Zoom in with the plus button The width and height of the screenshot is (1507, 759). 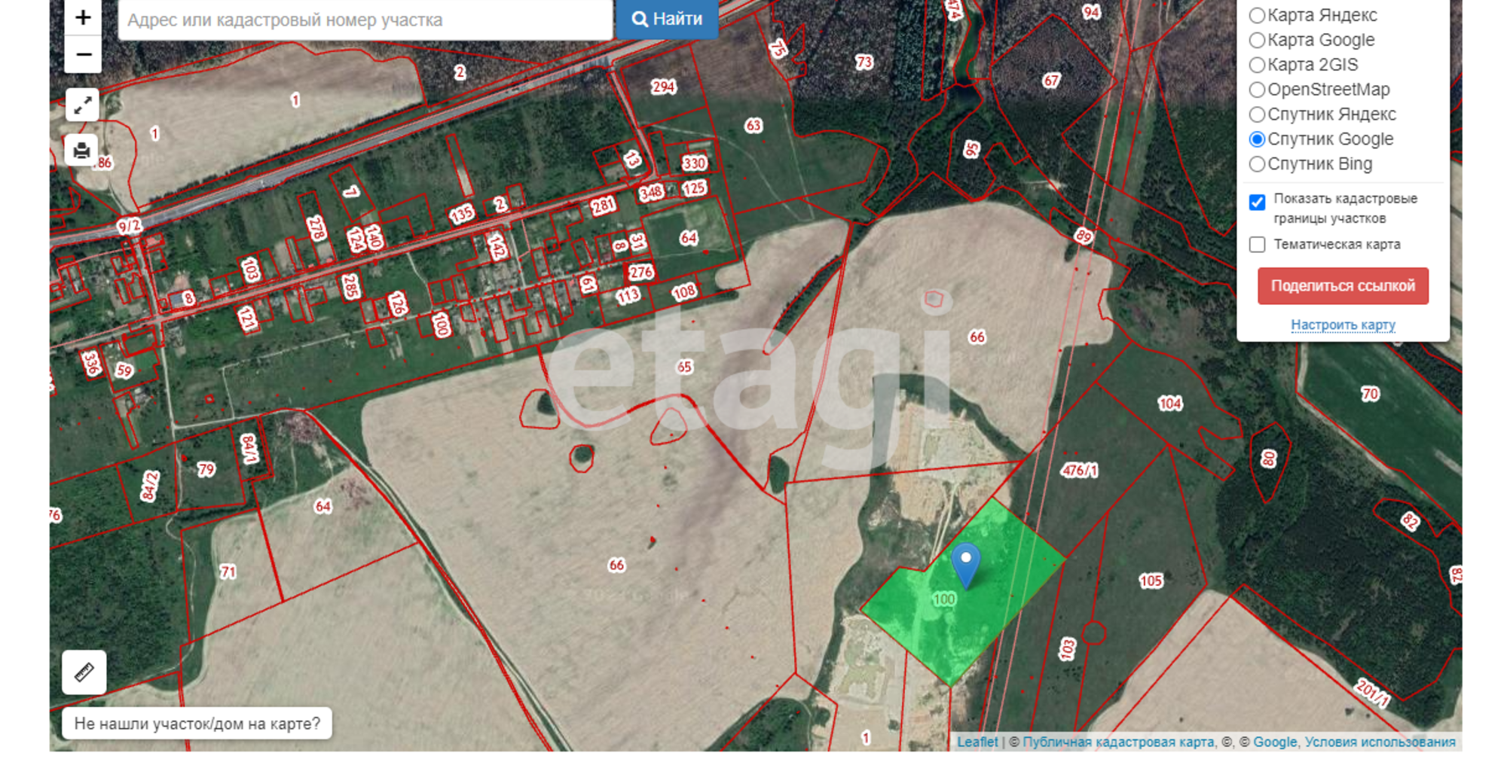(x=83, y=17)
